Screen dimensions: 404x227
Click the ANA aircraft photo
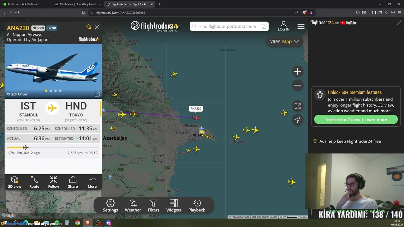[53, 71]
